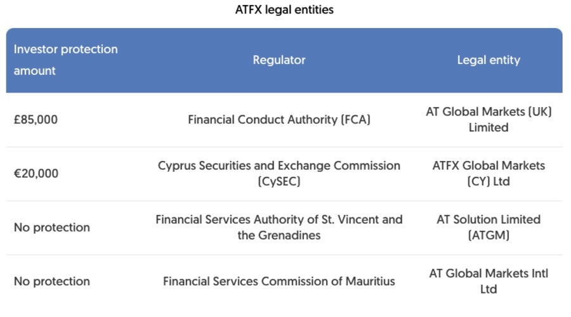Image resolution: width=571 pixels, height=317 pixels.
Task: Click the Regulator column header
Action: [x=279, y=60]
